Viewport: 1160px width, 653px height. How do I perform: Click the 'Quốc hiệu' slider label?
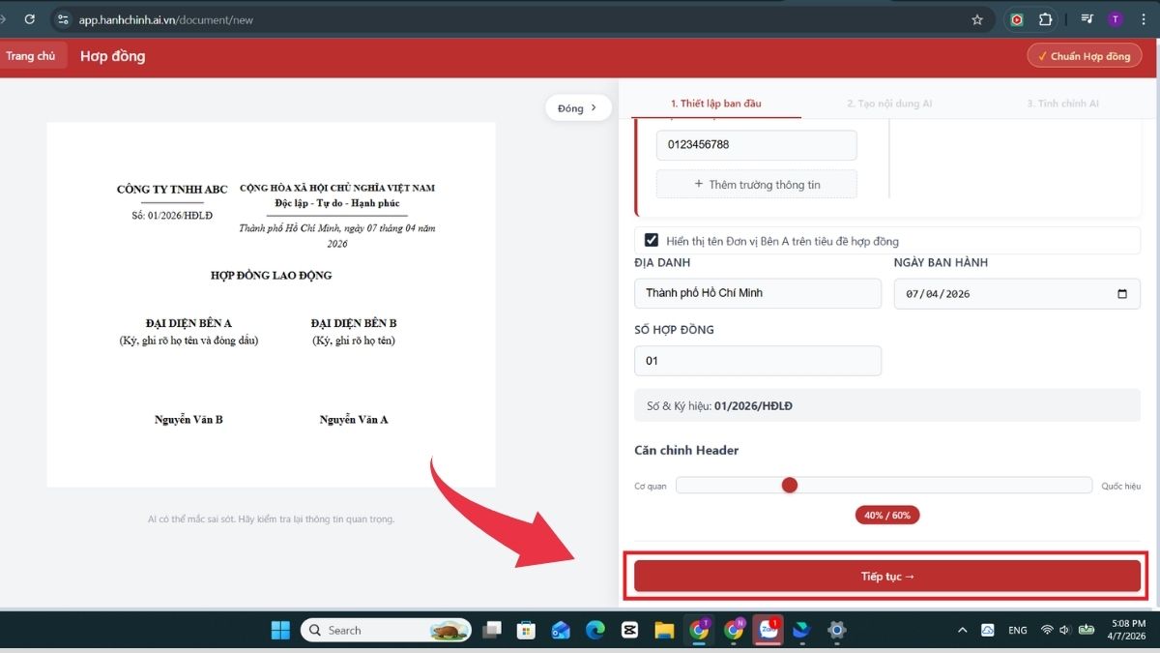click(x=1120, y=486)
